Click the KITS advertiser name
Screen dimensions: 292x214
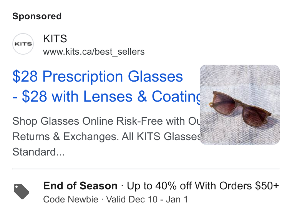55,38
